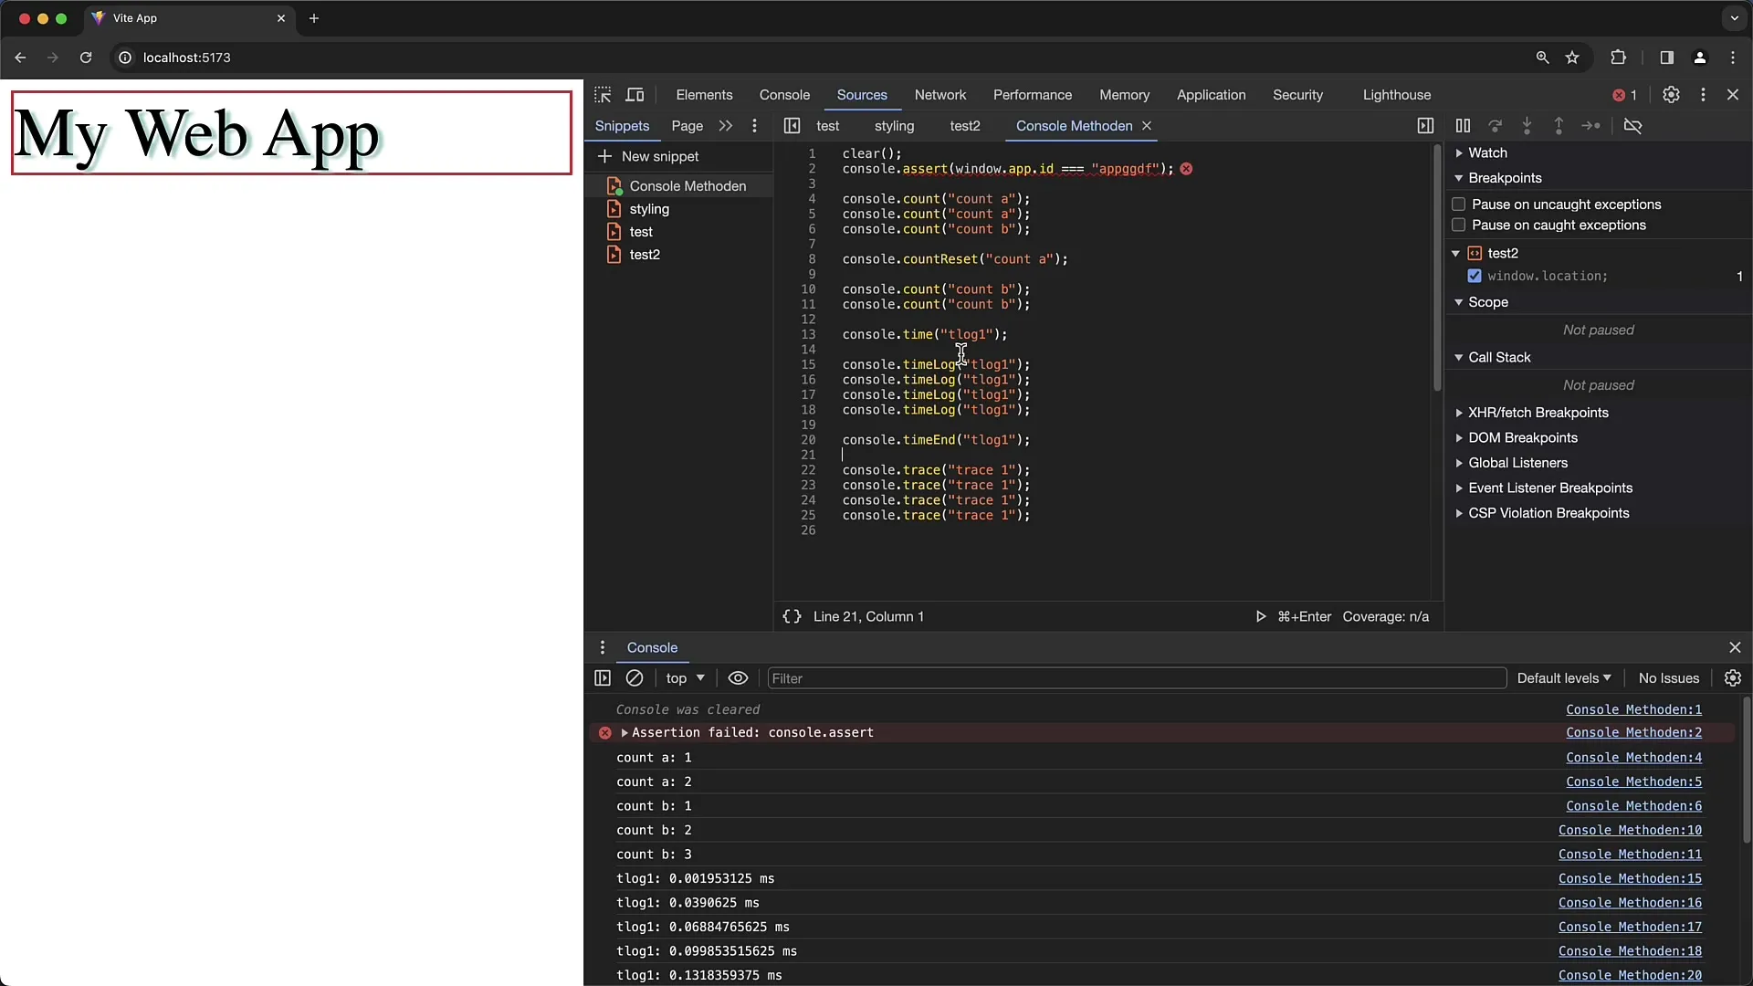
Task: Click the Run snippet button (⌘+Enter)
Action: tap(1259, 615)
